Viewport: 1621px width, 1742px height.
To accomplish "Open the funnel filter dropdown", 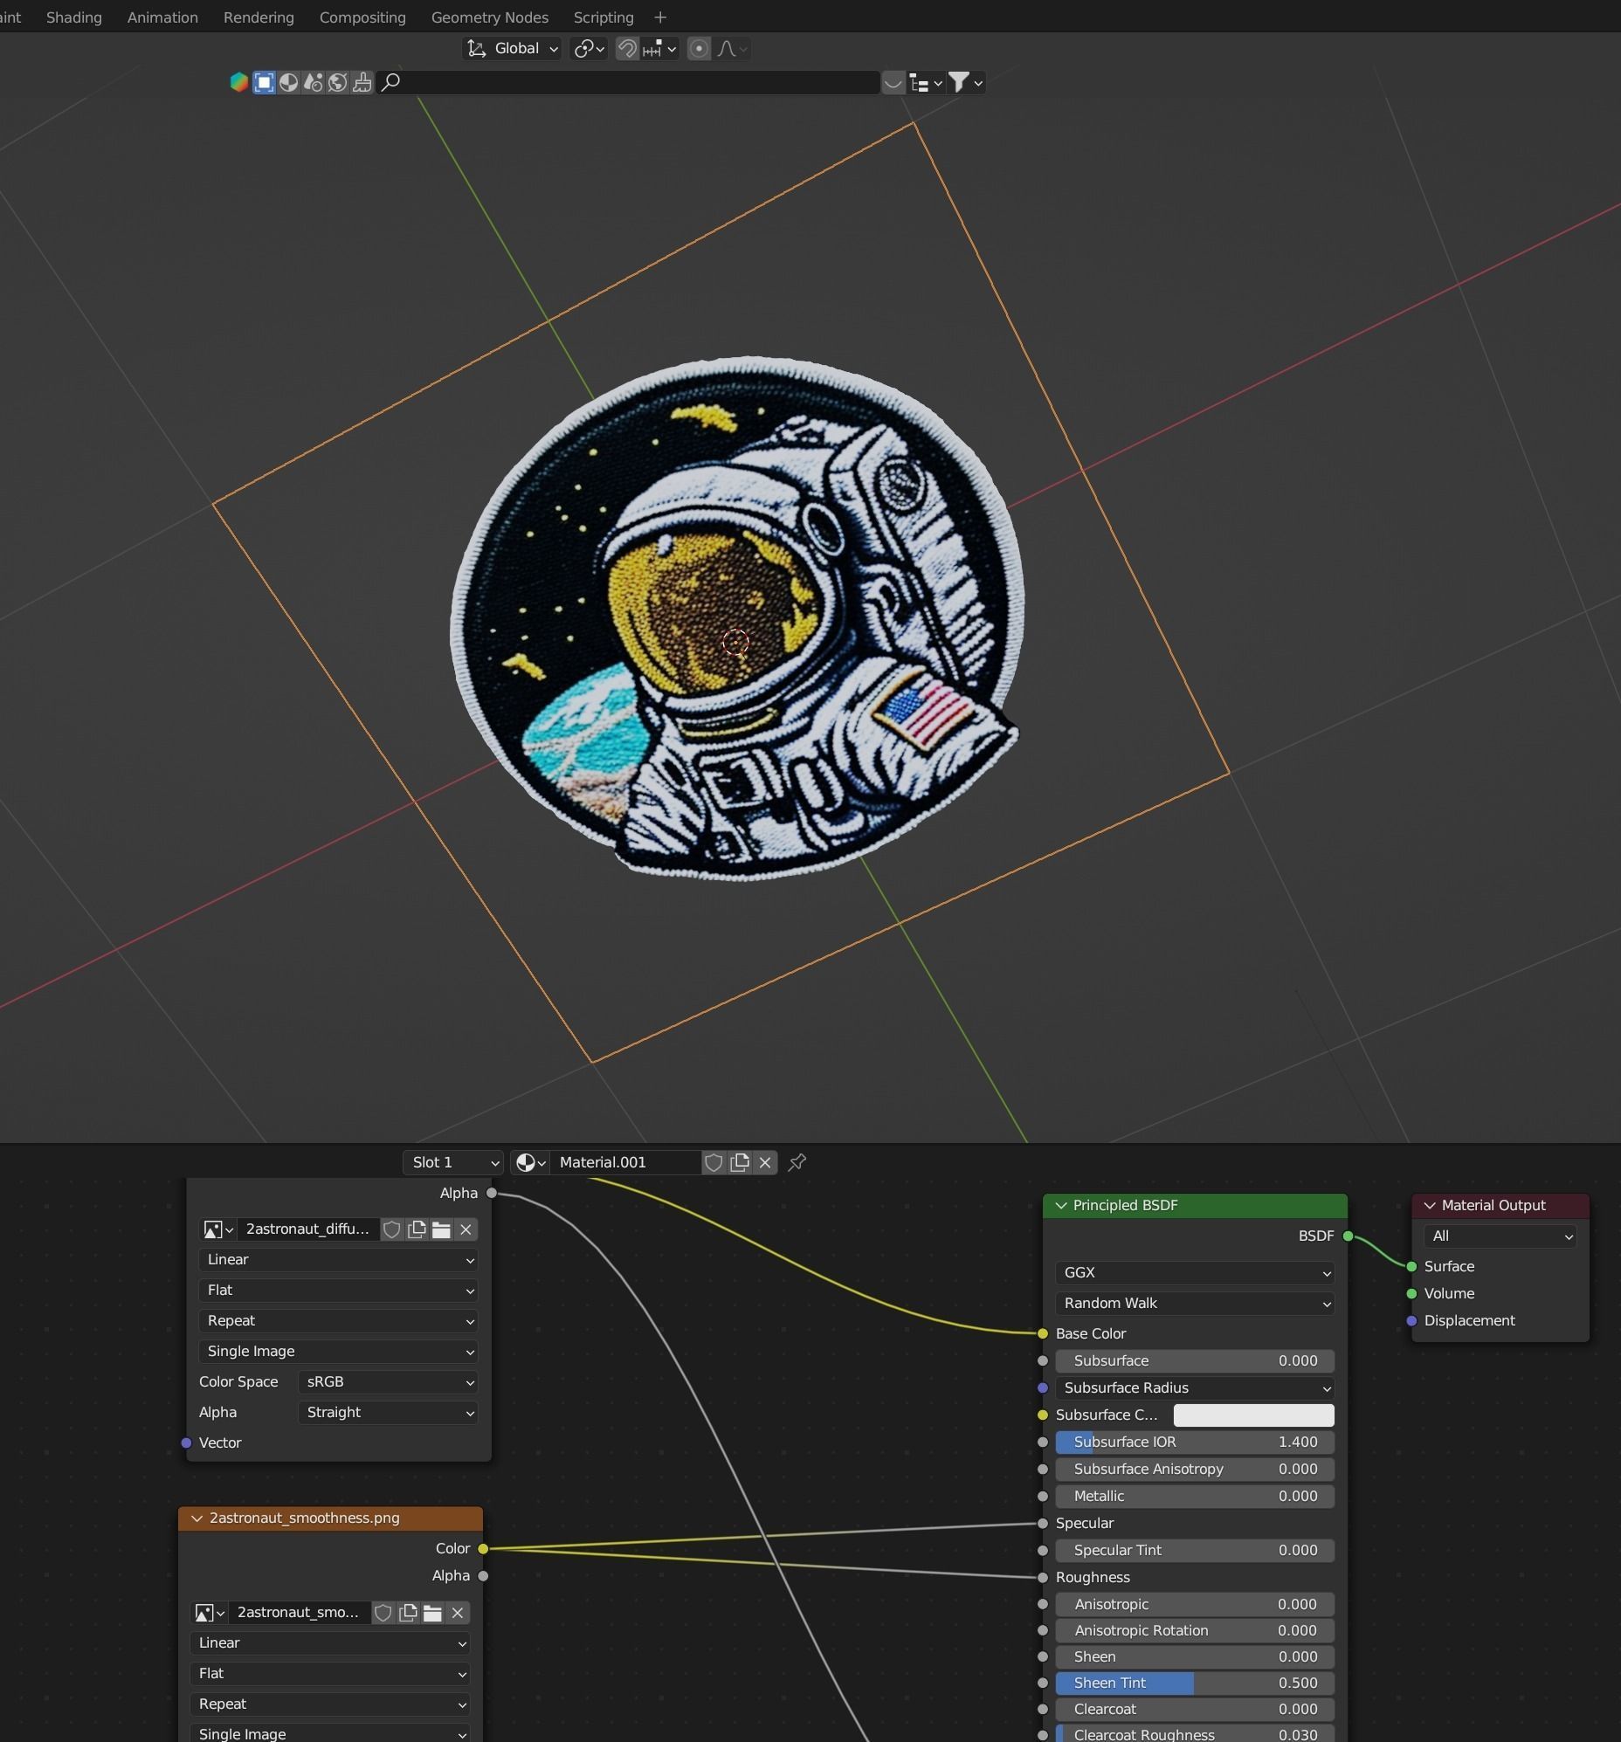I will [x=966, y=82].
